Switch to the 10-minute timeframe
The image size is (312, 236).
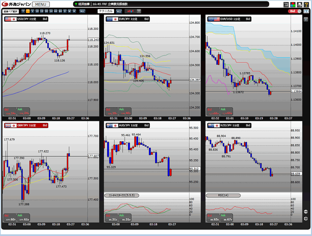tap(37, 11)
